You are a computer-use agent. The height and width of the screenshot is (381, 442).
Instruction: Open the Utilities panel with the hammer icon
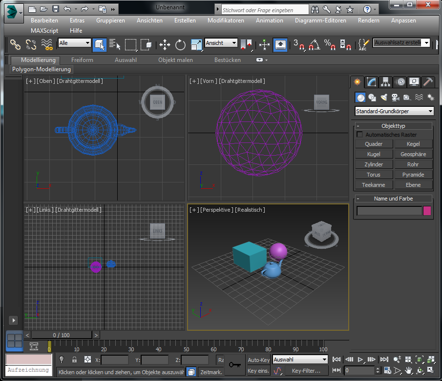(x=428, y=82)
